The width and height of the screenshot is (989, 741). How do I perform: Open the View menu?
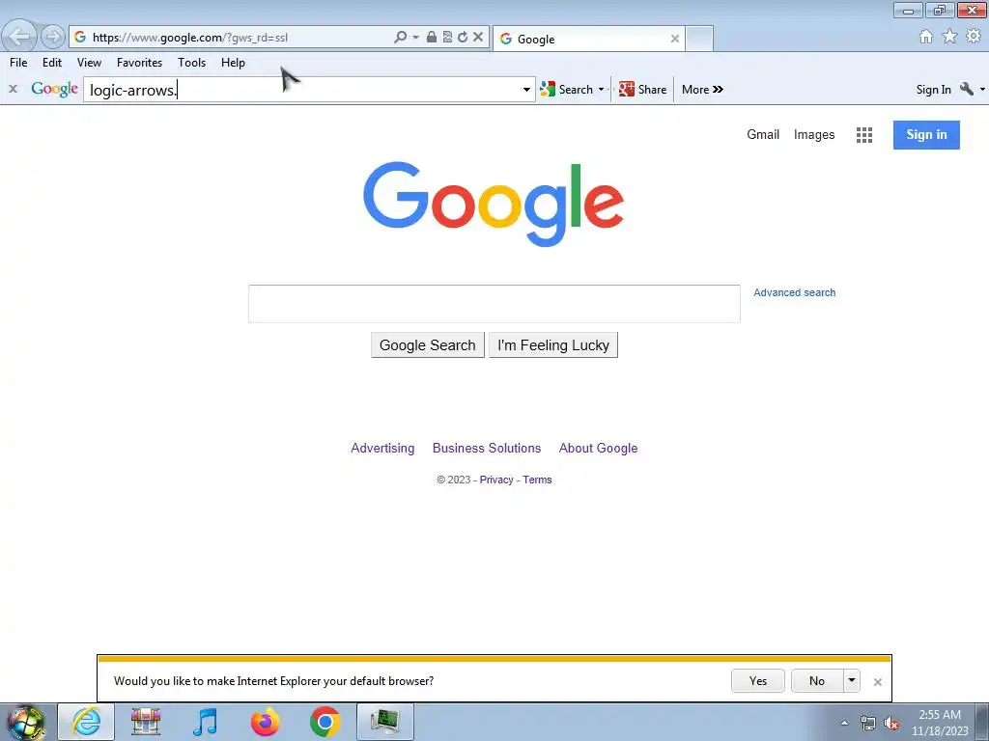coord(89,63)
